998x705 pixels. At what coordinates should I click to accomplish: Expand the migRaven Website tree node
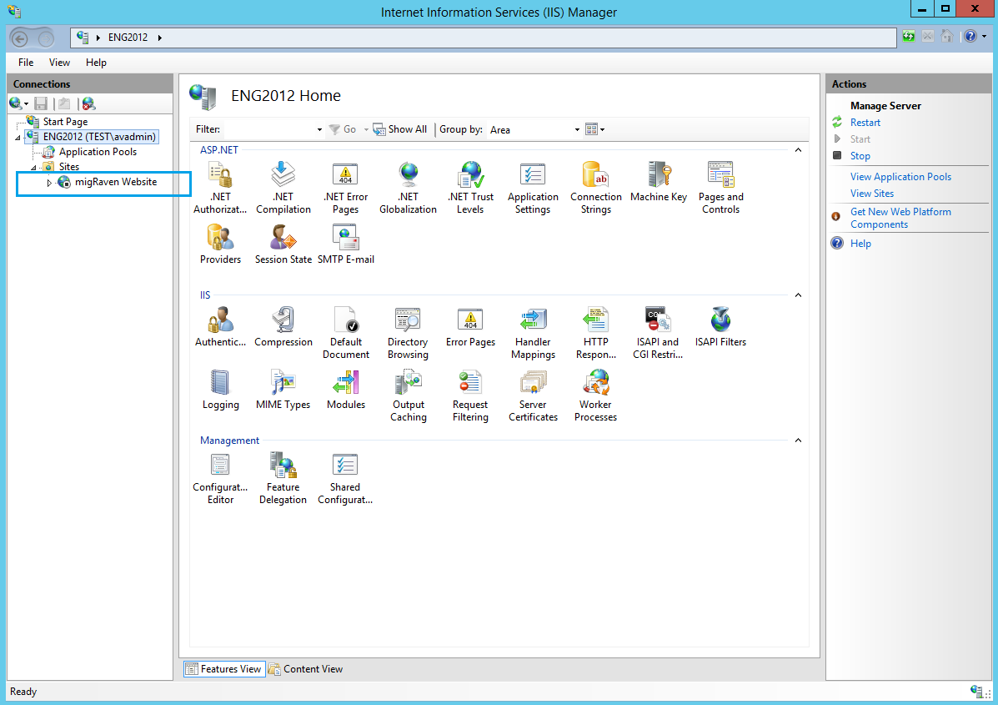click(x=49, y=183)
